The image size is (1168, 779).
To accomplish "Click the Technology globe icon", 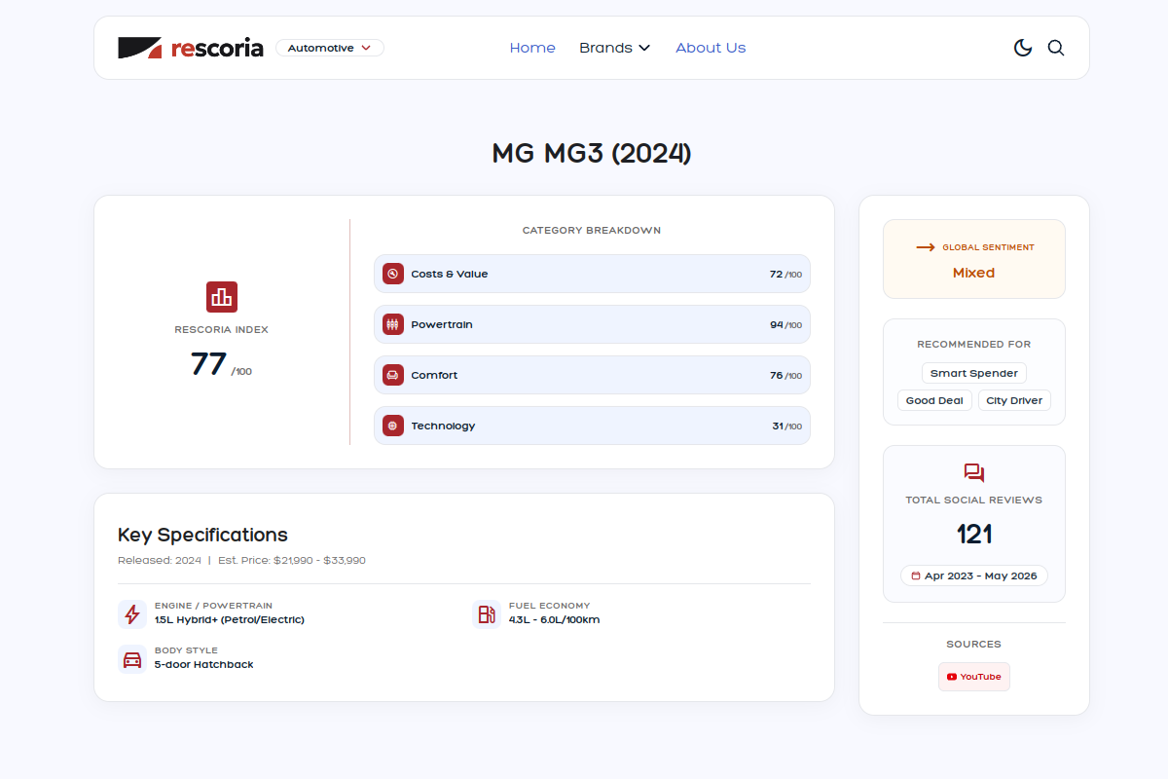I will coord(393,426).
